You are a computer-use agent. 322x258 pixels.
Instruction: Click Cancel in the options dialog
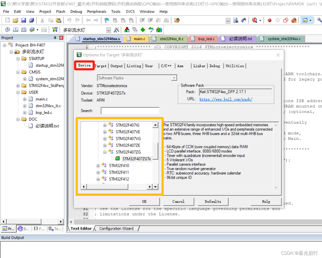(x=178, y=201)
